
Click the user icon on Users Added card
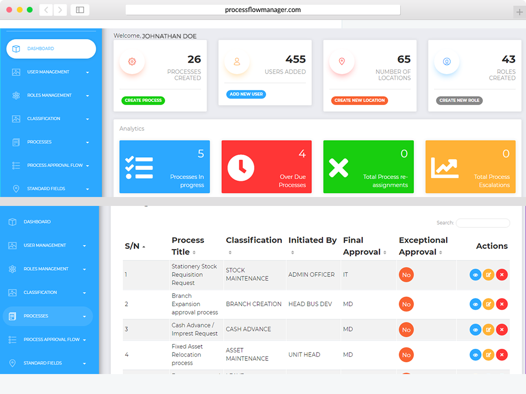click(x=237, y=61)
